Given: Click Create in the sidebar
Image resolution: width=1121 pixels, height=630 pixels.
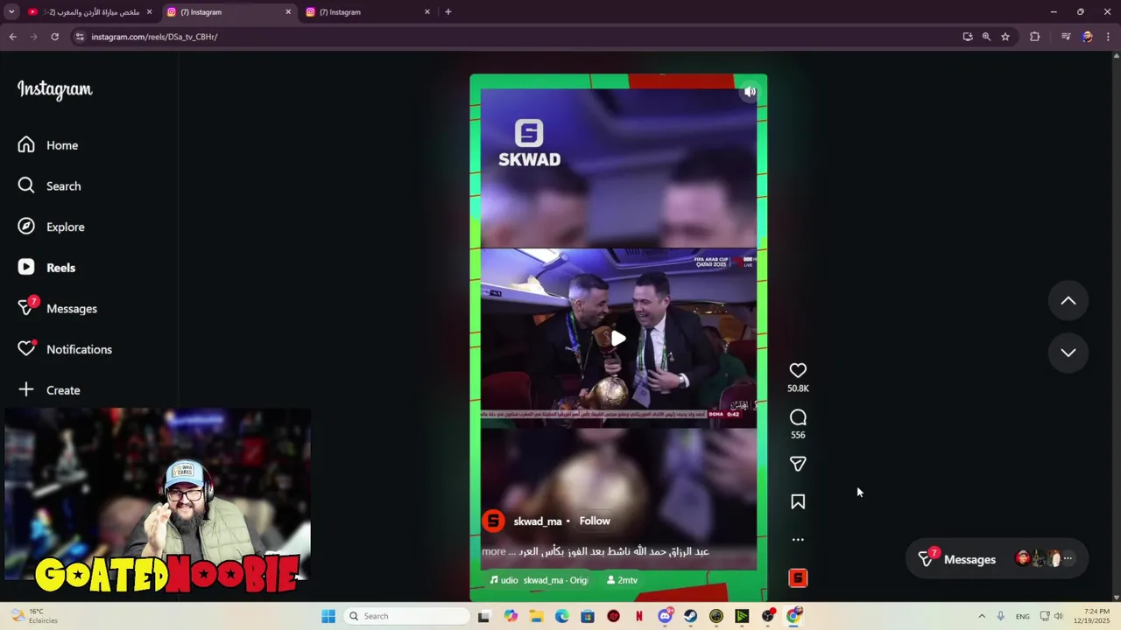Looking at the screenshot, I should coord(49,390).
